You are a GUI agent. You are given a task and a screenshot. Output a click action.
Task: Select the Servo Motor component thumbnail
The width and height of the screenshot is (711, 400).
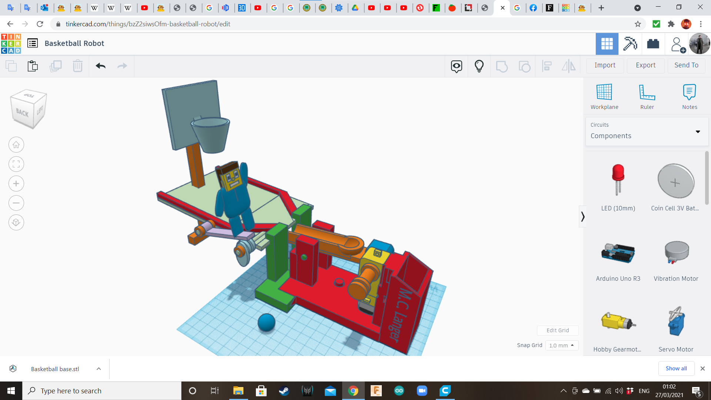tap(676, 322)
